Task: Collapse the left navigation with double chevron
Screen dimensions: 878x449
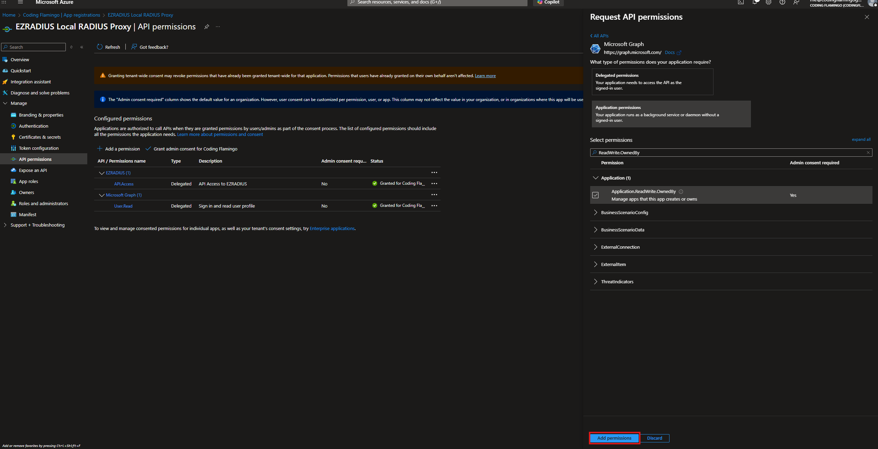Action: coord(82,47)
